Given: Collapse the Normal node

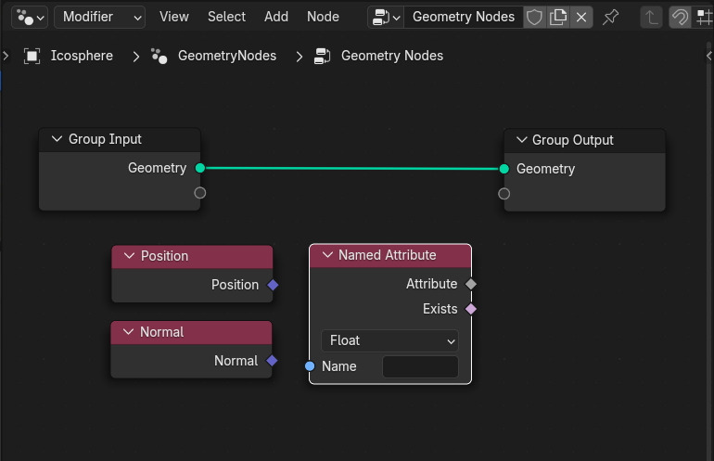Looking at the screenshot, I should 128,332.
